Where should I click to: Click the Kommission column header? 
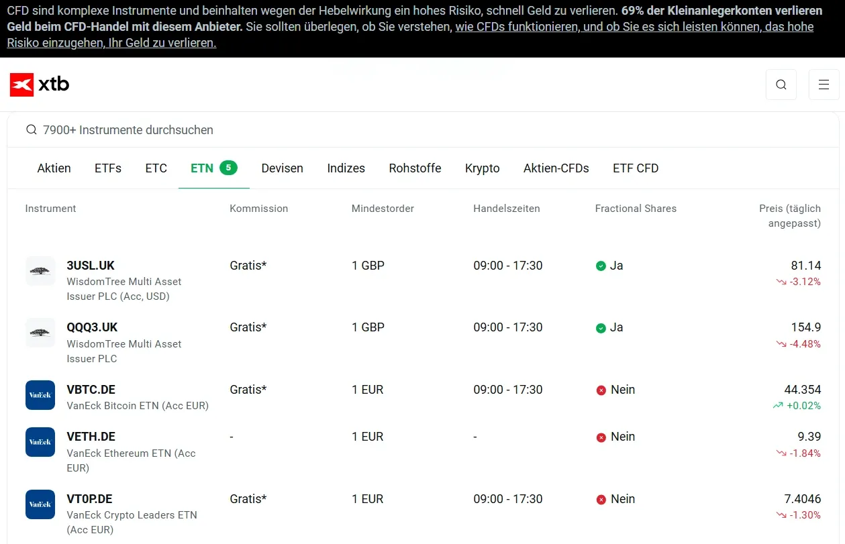pos(258,209)
